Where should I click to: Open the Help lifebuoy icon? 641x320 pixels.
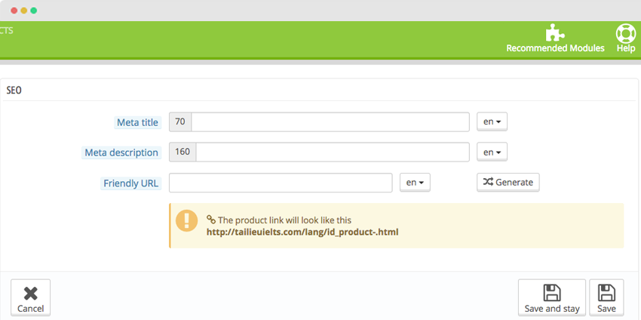pyautogui.click(x=626, y=33)
